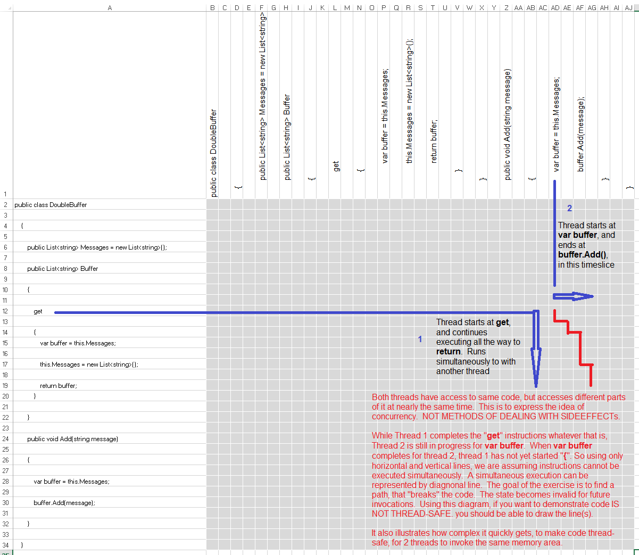Click 'public void Add(string message)' in row 24
The width and height of the screenshot is (639, 555).
110,438
